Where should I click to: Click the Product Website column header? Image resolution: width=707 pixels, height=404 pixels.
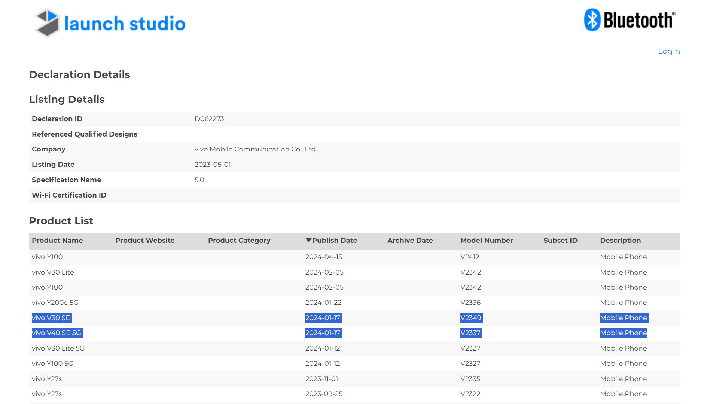(x=145, y=241)
